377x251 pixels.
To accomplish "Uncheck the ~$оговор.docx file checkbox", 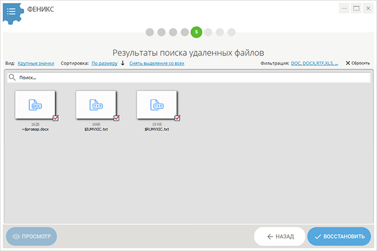I will coord(56,118).
